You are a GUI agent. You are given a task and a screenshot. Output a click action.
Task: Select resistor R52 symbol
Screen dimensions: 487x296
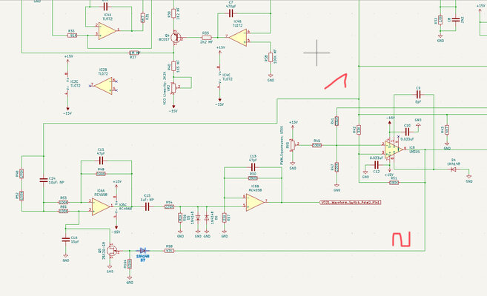(x=21, y=195)
